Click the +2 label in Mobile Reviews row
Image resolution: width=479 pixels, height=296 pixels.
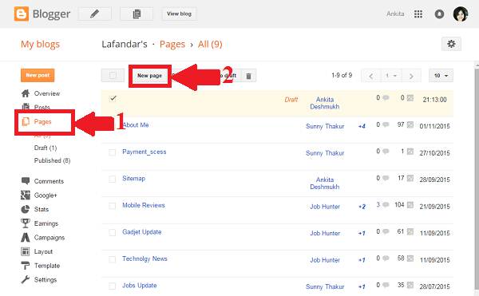click(x=362, y=207)
